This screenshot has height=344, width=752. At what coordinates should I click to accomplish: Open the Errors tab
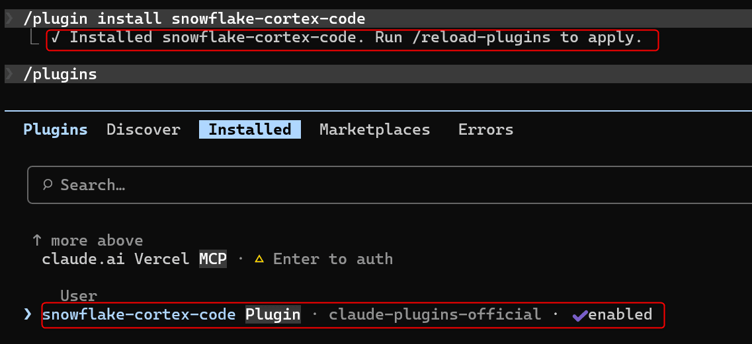click(486, 129)
